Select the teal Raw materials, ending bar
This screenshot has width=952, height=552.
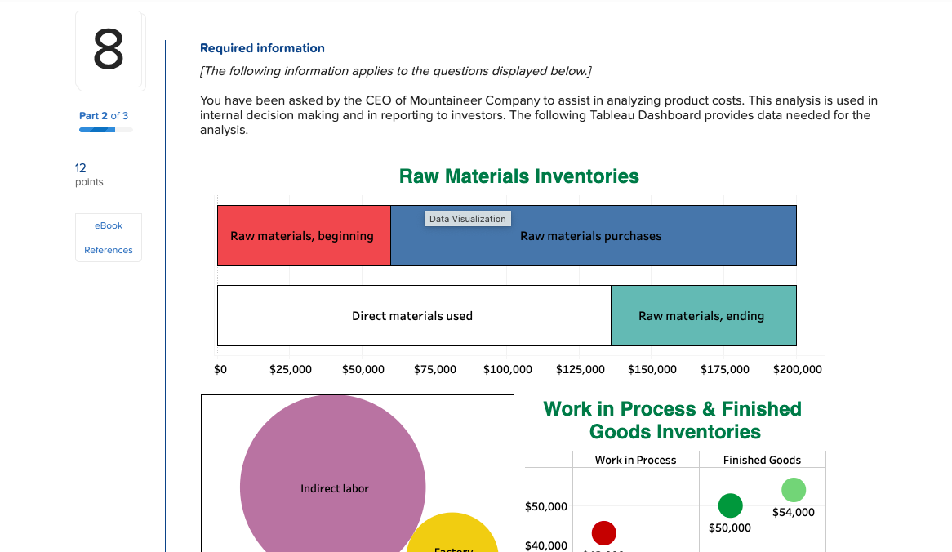point(704,316)
